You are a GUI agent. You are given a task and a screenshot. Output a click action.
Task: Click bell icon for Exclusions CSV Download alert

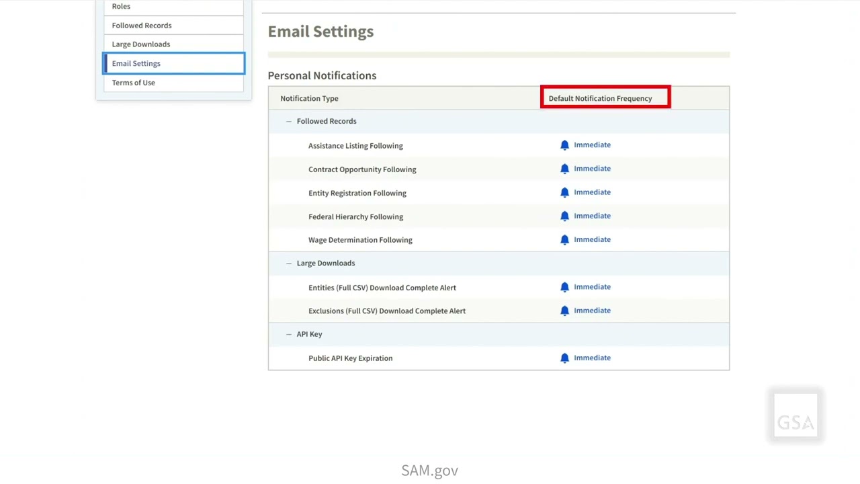[x=564, y=311]
